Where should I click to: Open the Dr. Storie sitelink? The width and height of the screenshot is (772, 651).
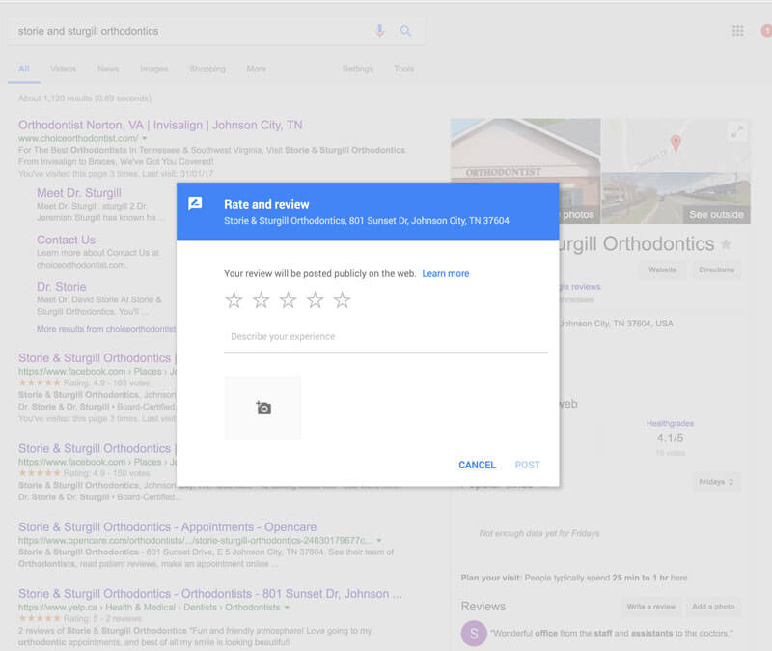(x=62, y=287)
